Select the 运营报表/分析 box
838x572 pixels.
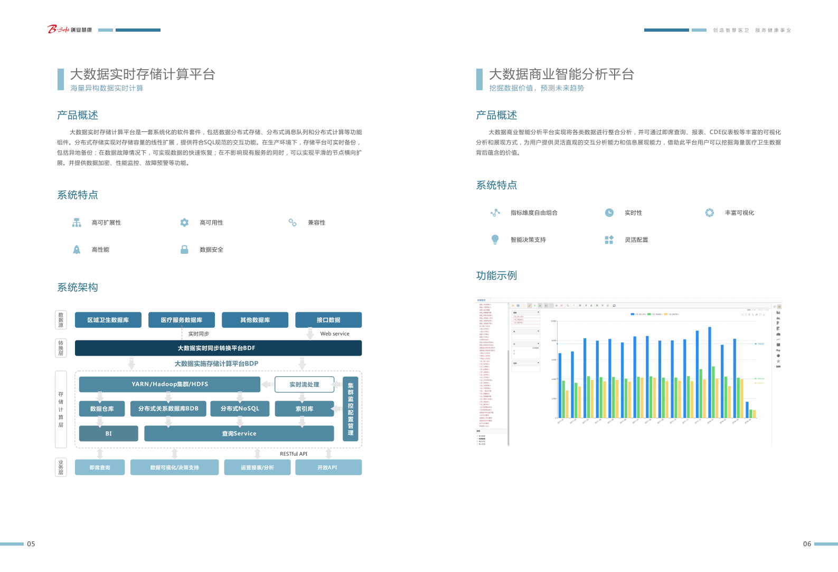click(x=257, y=468)
